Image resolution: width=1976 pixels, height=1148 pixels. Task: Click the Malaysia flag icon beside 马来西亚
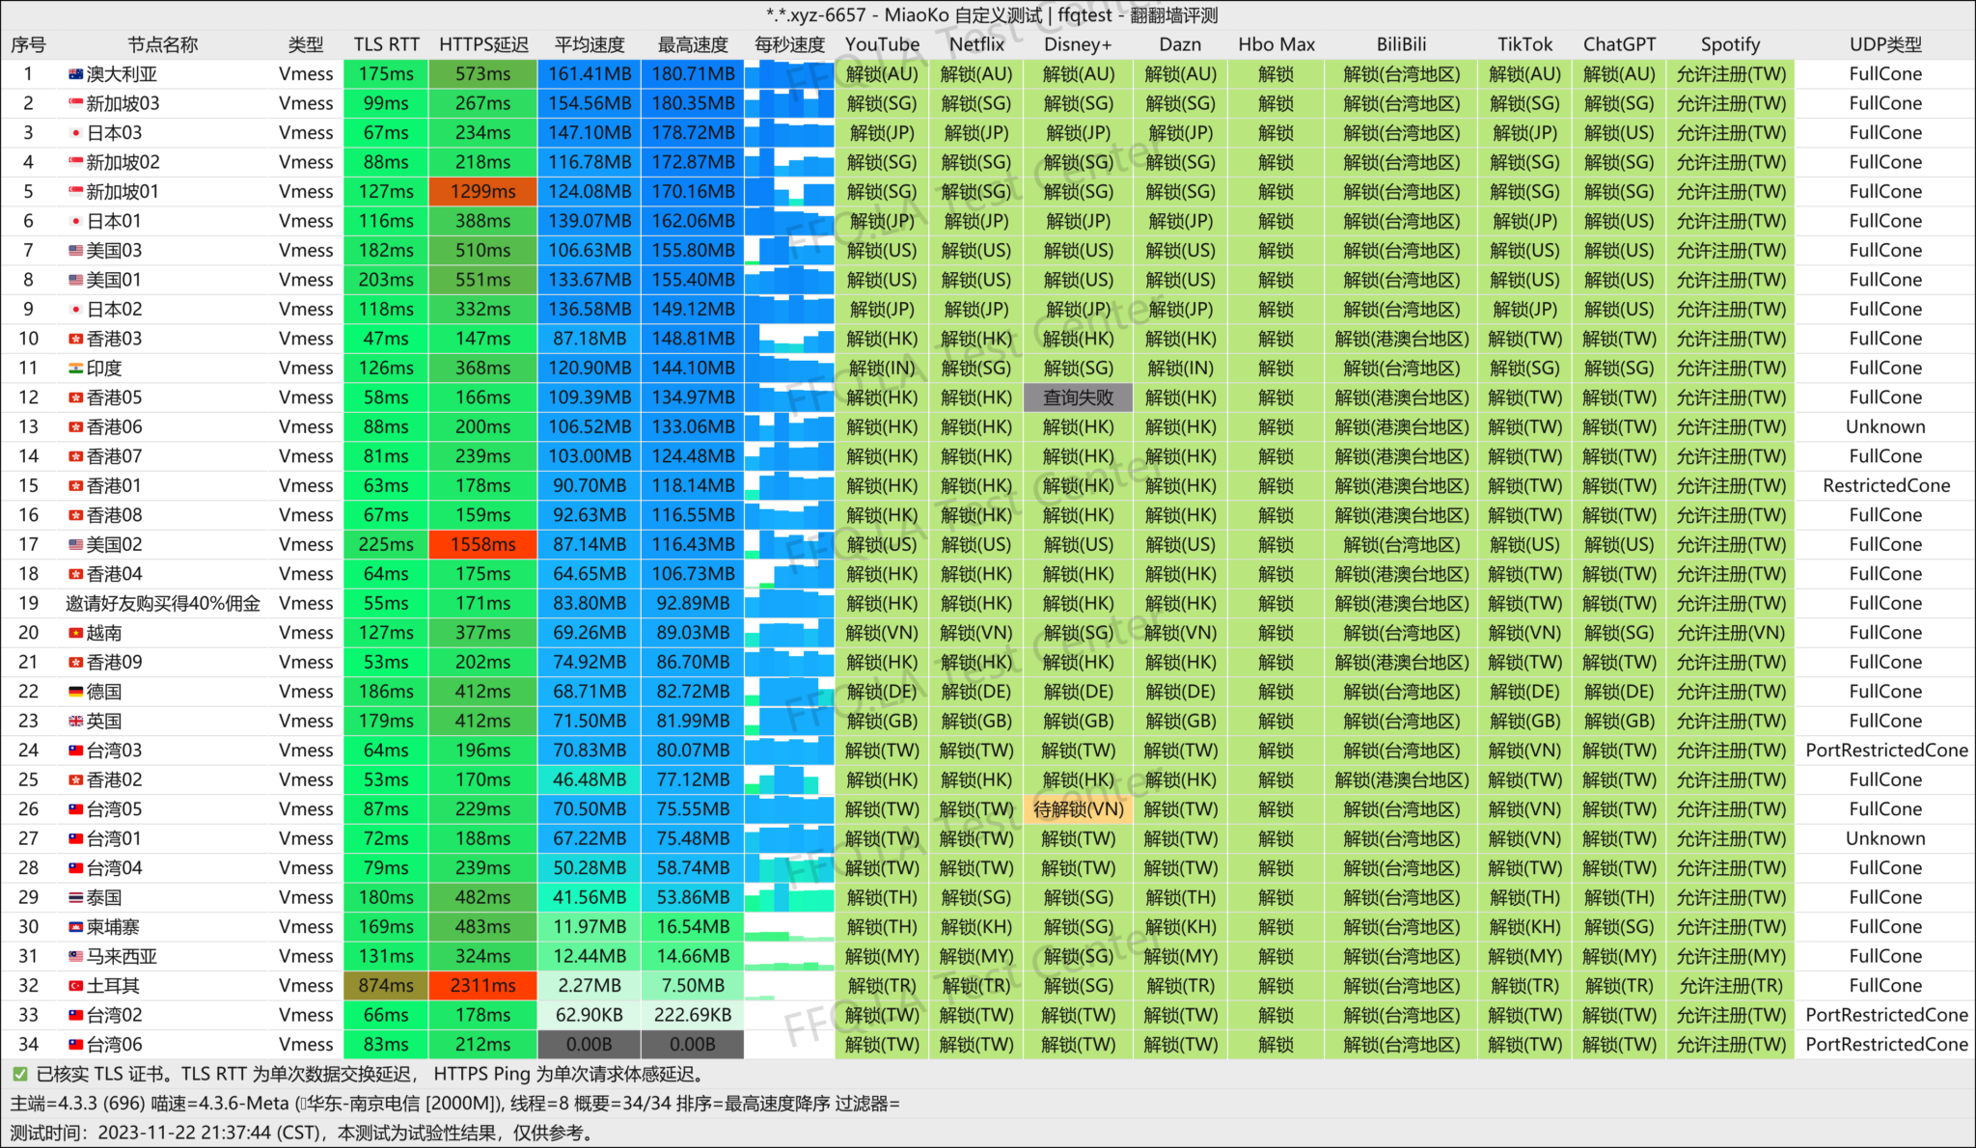75,957
